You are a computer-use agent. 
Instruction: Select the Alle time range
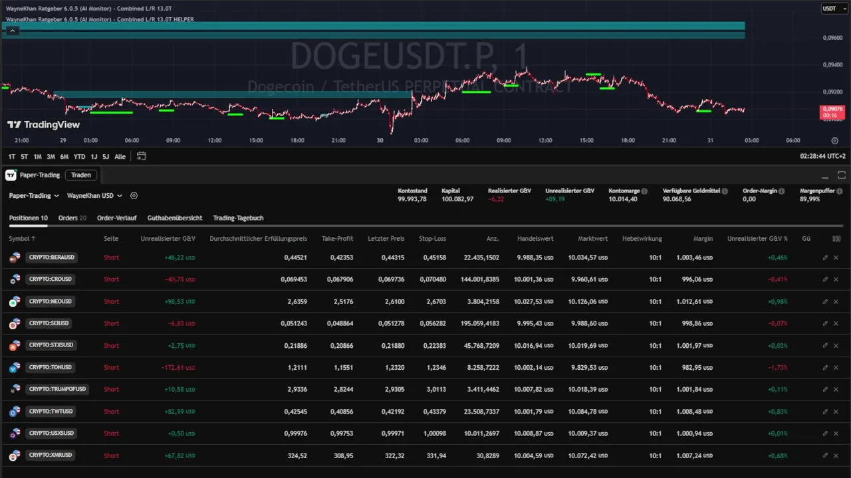point(120,157)
